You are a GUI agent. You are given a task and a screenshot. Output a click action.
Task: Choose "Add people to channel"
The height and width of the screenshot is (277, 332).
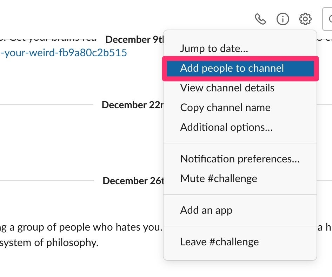click(x=232, y=68)
